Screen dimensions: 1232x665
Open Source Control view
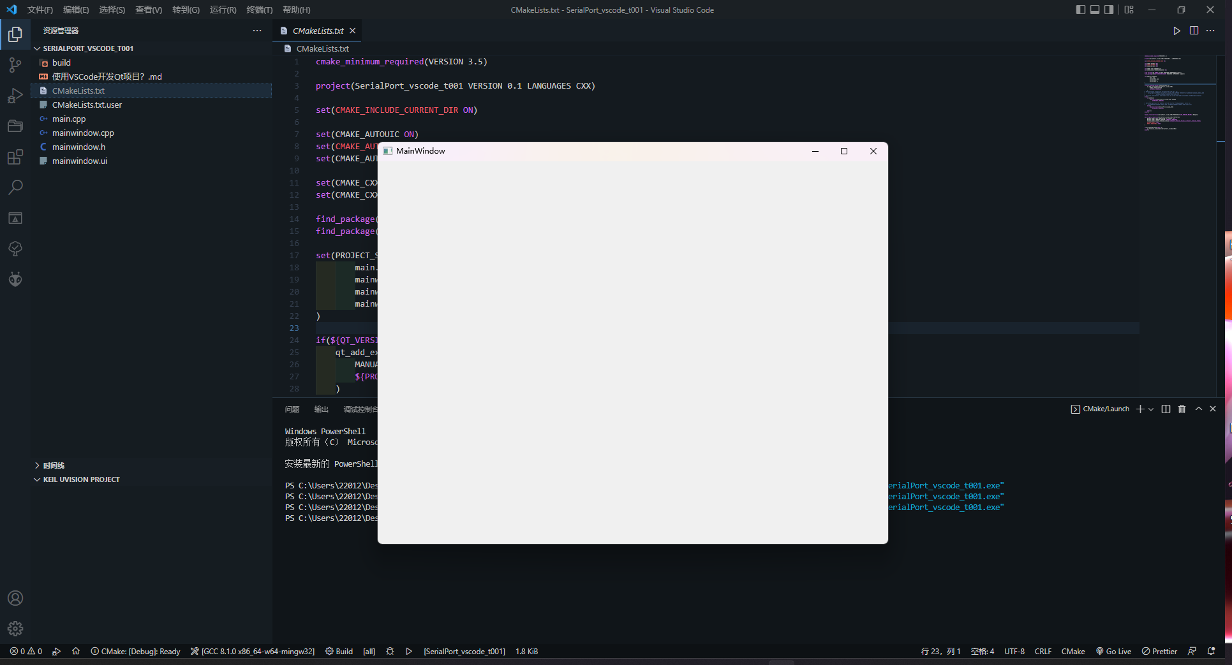pyautogui.click(x=15, y=65)
